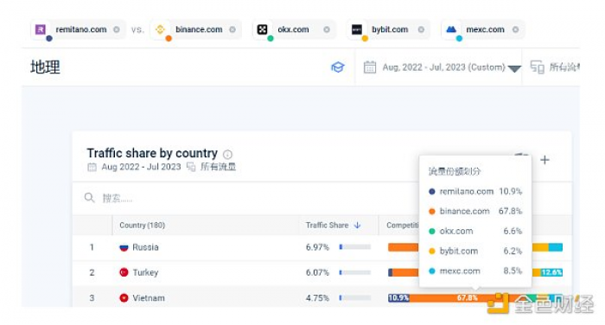Image resolution: width=605 pixels, height=325 pixels.
Task: Click remitano.com 10.9% in tooltip
Action: tap(475, 191)
